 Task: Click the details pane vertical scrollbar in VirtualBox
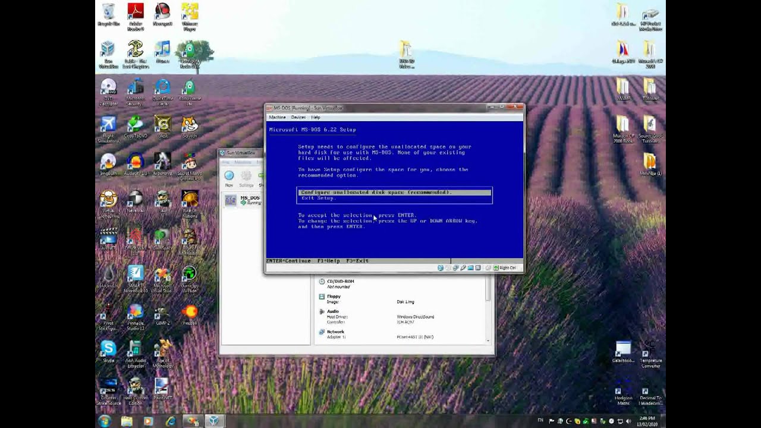(489, 310)
